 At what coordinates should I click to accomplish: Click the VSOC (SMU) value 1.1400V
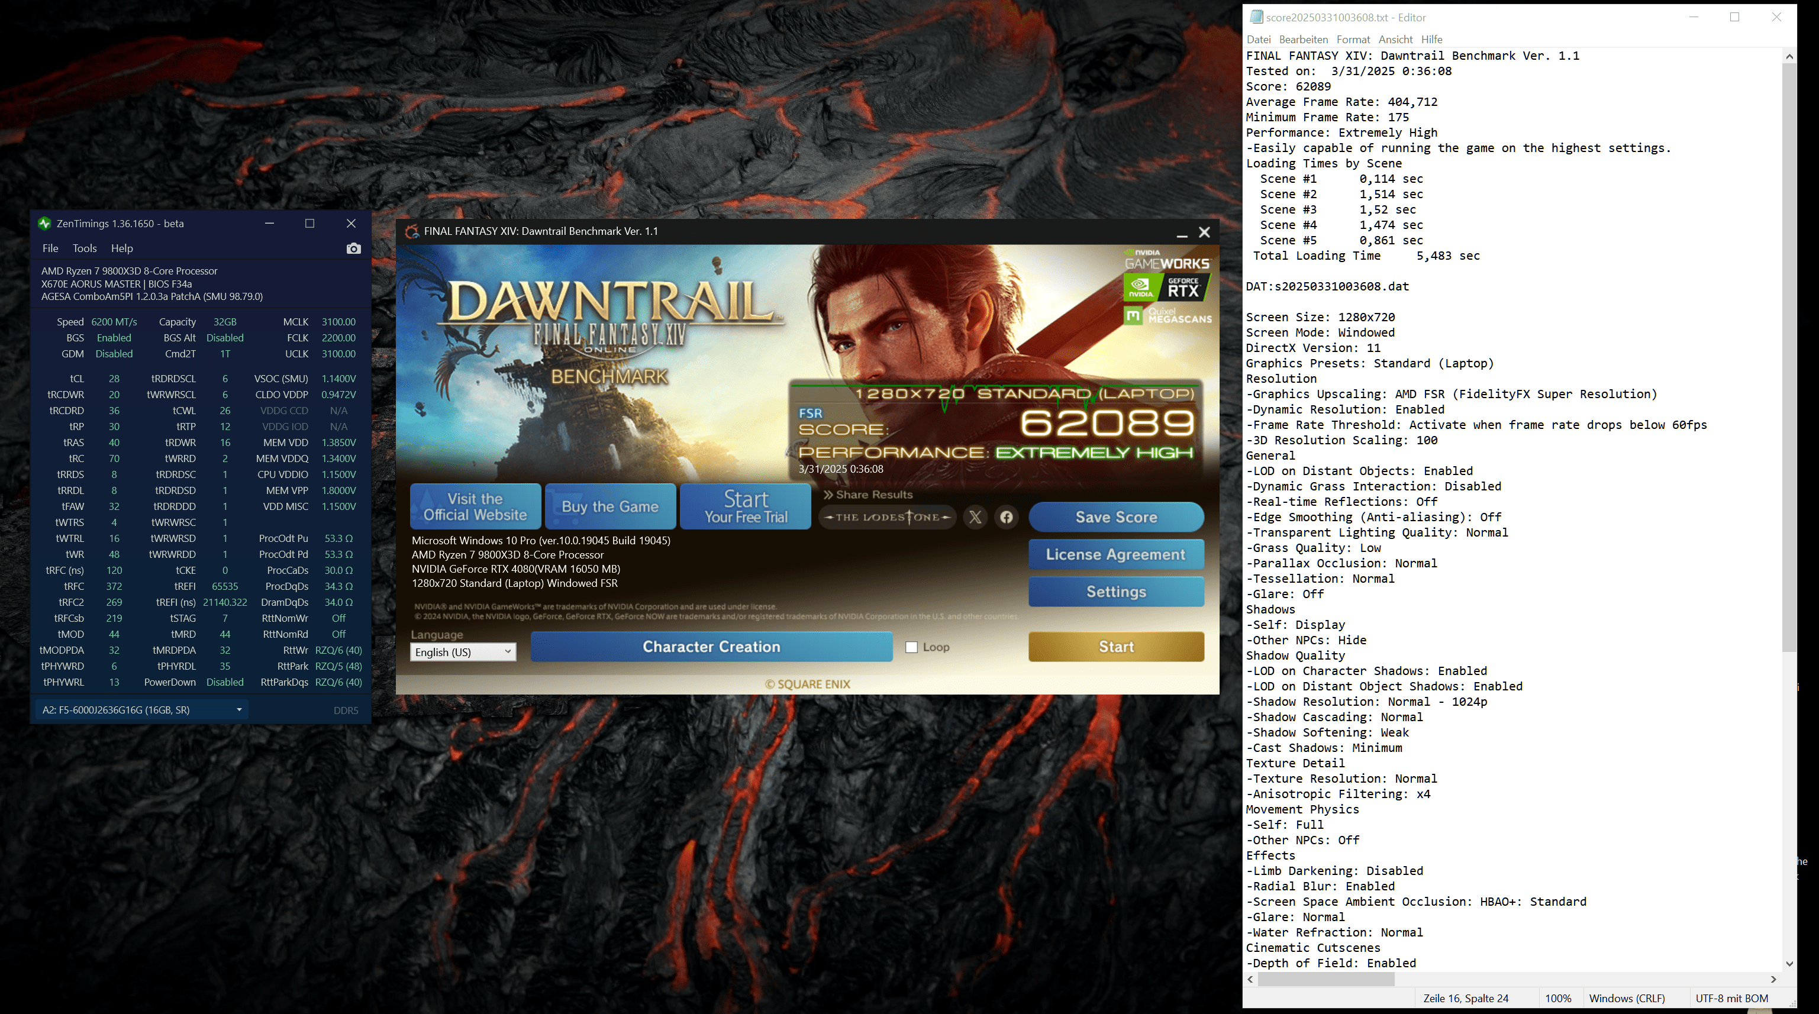tap(338, 379)
